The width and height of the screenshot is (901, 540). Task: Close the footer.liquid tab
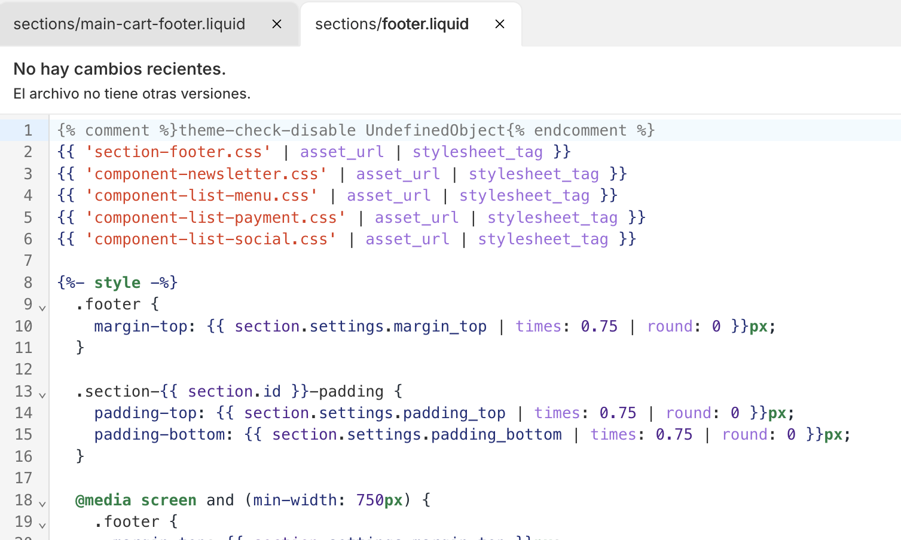pos(500,24)
